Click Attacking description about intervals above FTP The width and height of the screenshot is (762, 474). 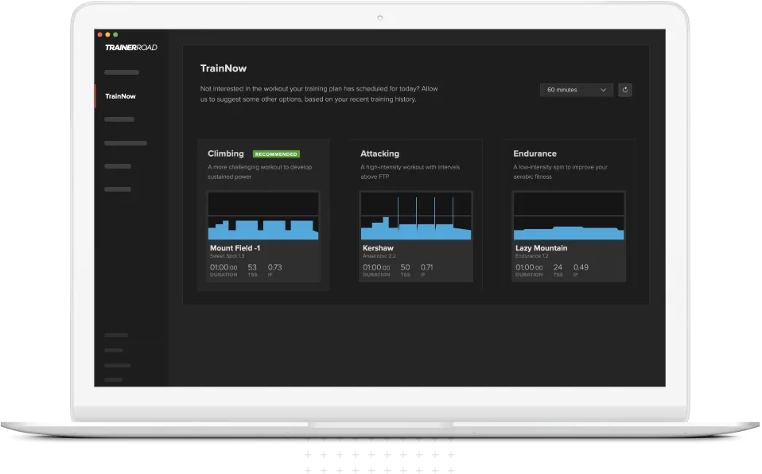[410, 172]
